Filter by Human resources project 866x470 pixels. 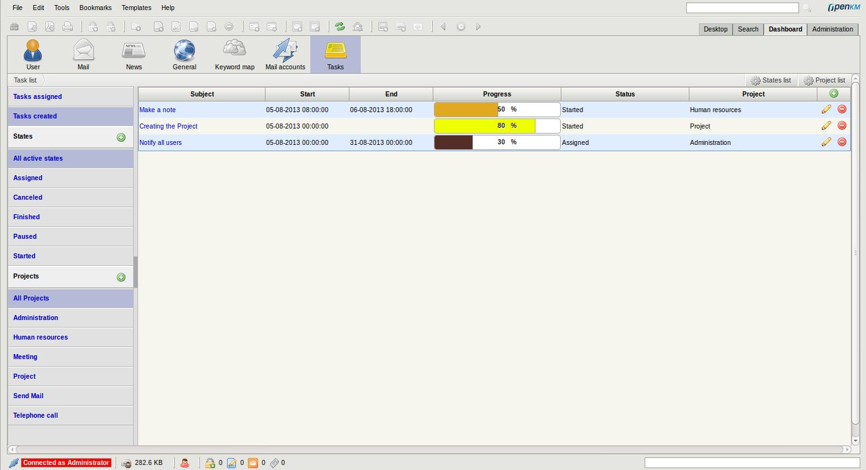click(x=71, y=337)
